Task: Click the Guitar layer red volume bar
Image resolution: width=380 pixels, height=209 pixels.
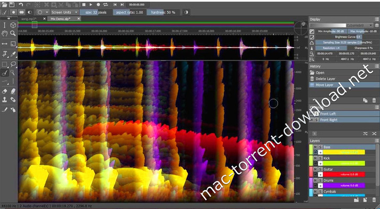Action: (344, 175)
